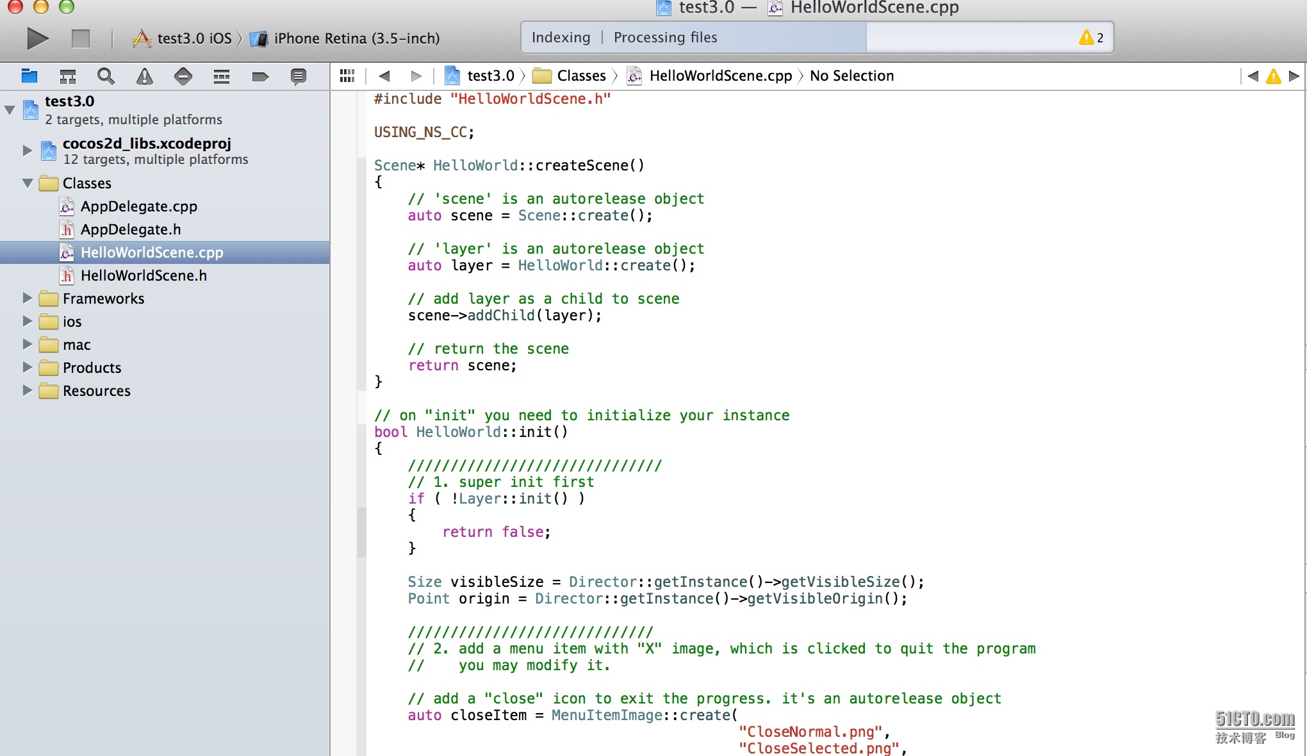Click HelloWorldScene.cpp in the jump bar
1307x756 pixels.
[x=709, y=76]
